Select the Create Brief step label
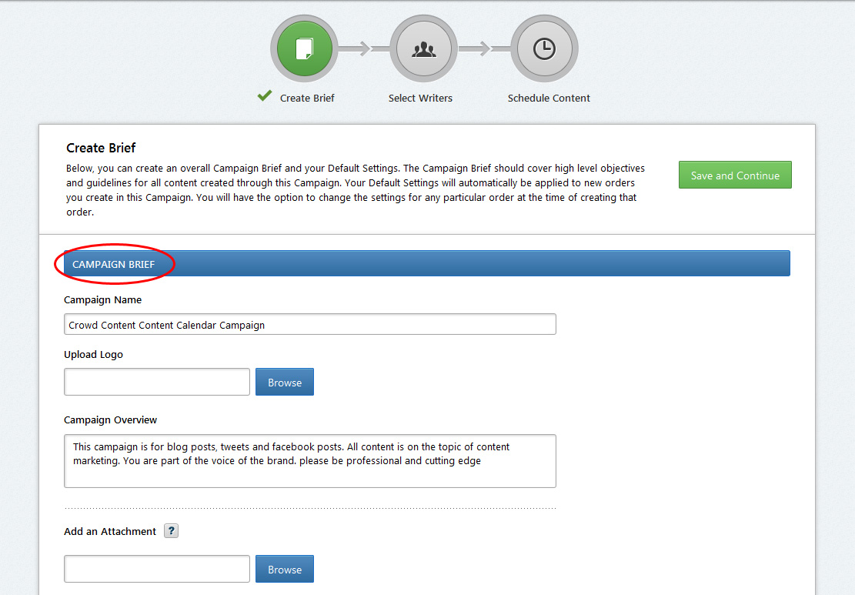Viewport: 855px width, 595px height. [307, 98]
